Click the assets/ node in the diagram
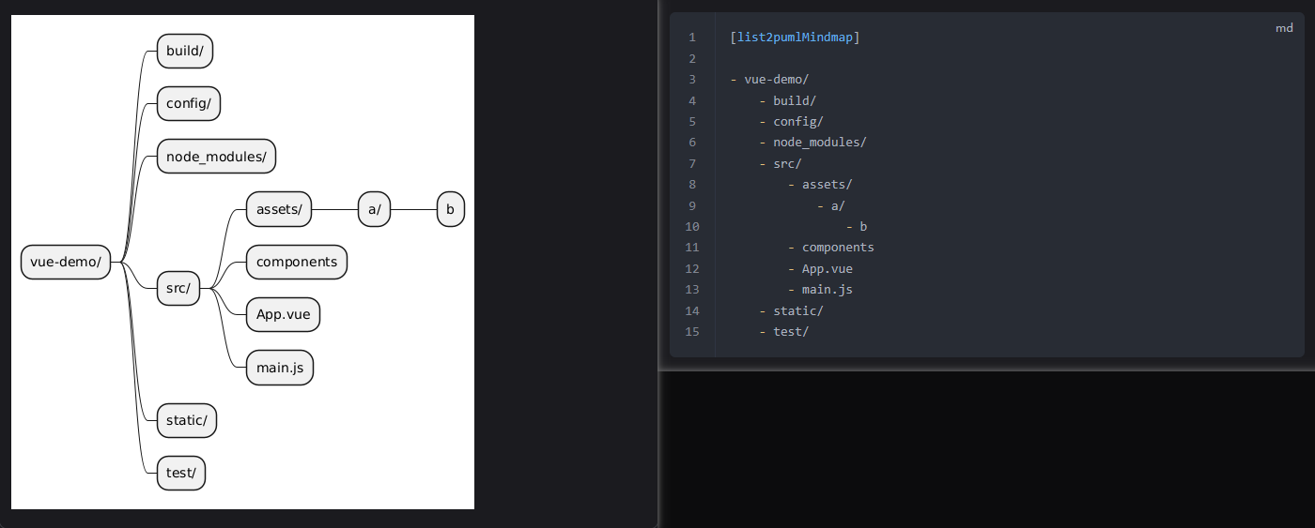This screenshot has height=528, width=1315. (x=279, y=209)
